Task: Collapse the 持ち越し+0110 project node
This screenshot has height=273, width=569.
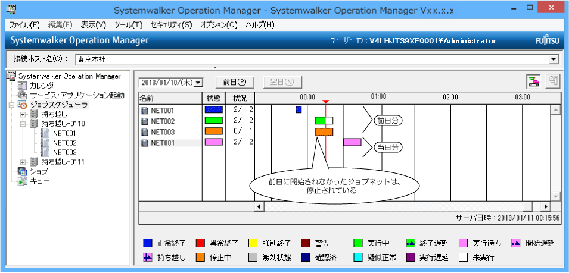Action: 23,124
